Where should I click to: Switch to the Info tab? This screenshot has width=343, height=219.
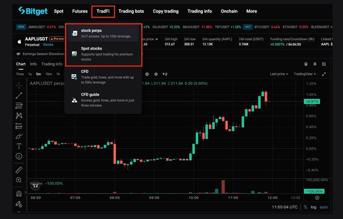click(33, 64)
